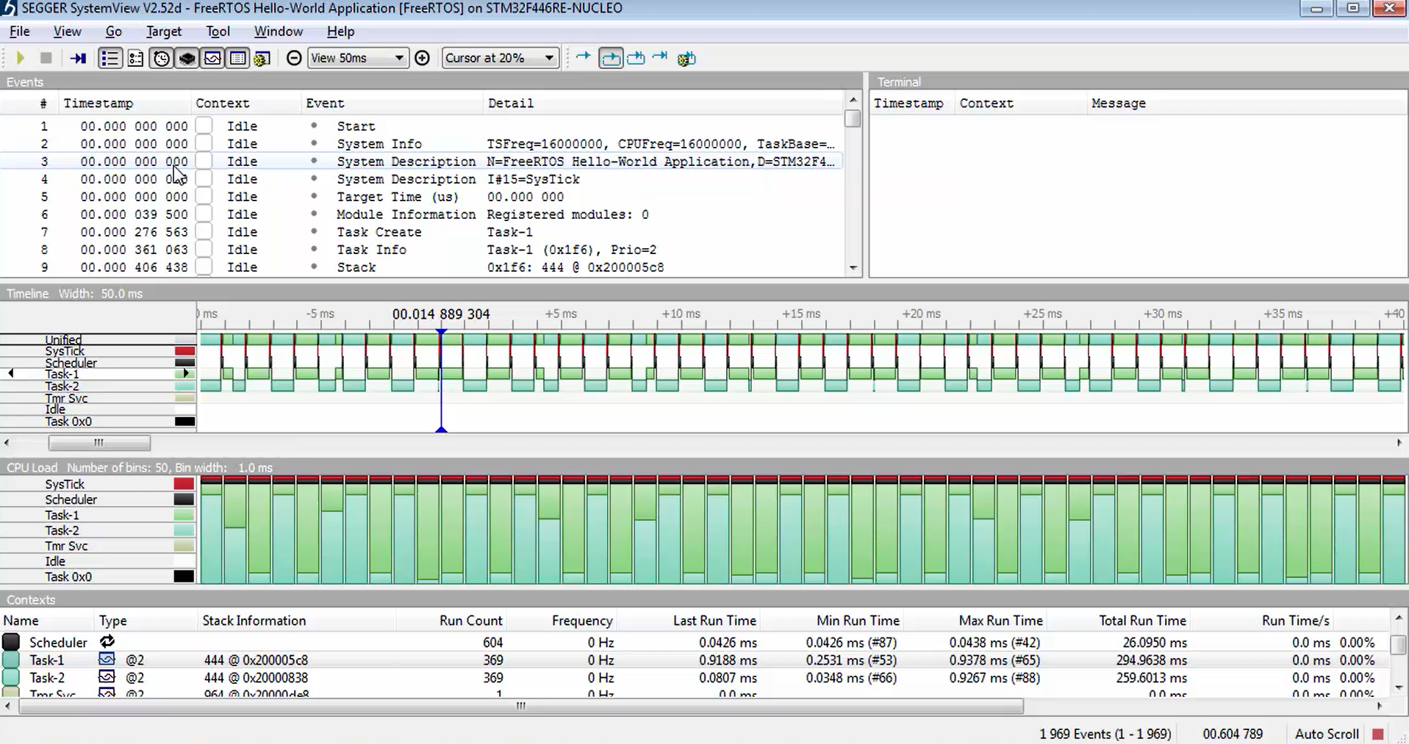Toggle the Events list window icon

(110, 58)
